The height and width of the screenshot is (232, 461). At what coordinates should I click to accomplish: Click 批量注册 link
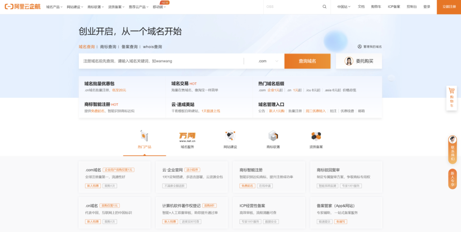[295, 111]
